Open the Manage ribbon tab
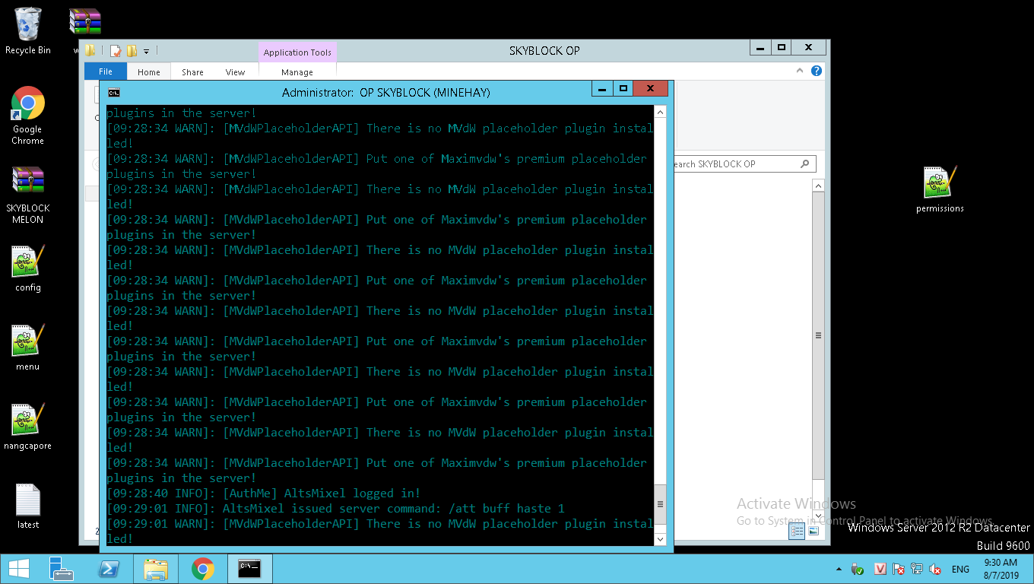Screen dimensions: 1034x584 pyautogui.click(x=297, y=72)
